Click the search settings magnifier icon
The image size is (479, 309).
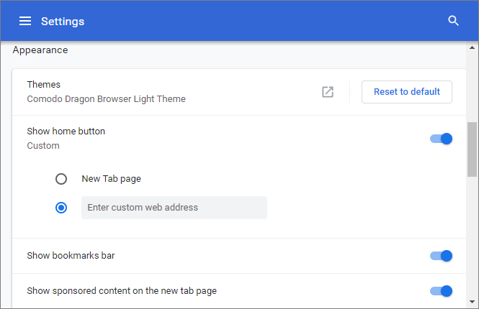pyautogui.click(x=453, y=21)
